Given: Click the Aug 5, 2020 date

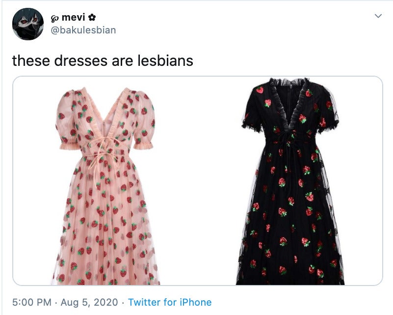Looking at the screenshot, I should click(89, 302).
